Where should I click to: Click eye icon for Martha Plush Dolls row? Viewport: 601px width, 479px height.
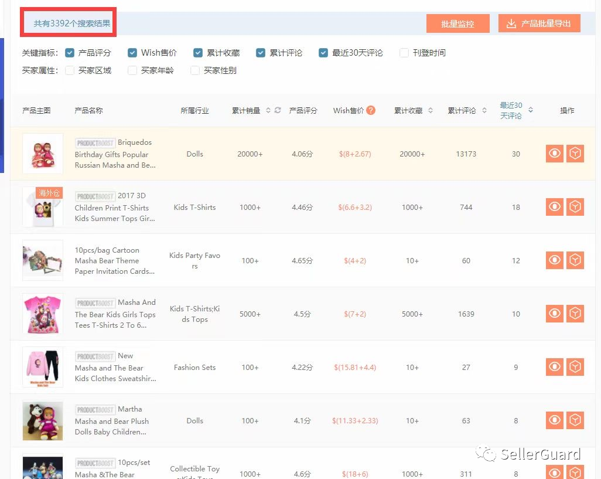point(554,420)
